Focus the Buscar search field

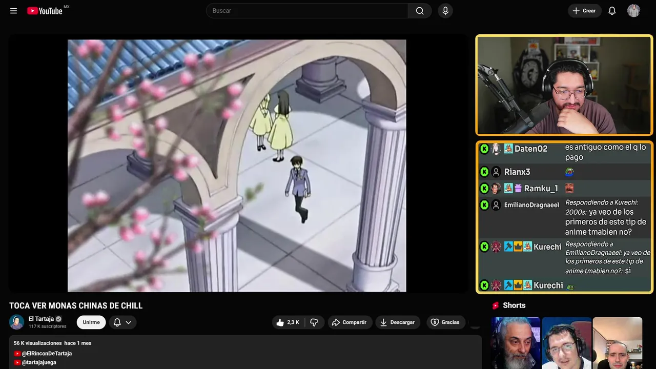click(x=307, y=11)
